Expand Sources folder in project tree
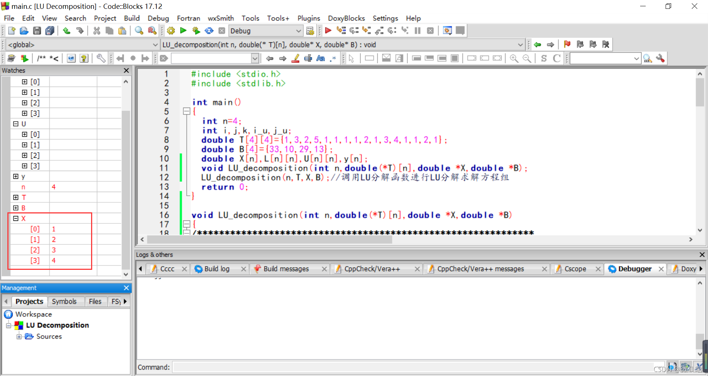The image size is (708, 376). tap(19, 337)
